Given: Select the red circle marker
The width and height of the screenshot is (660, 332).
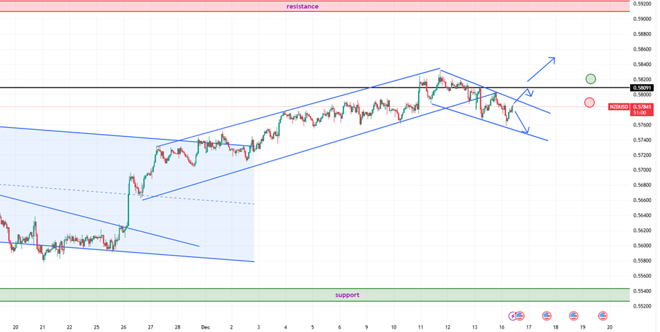Looking at the screenshot, I should click(589, 102).
